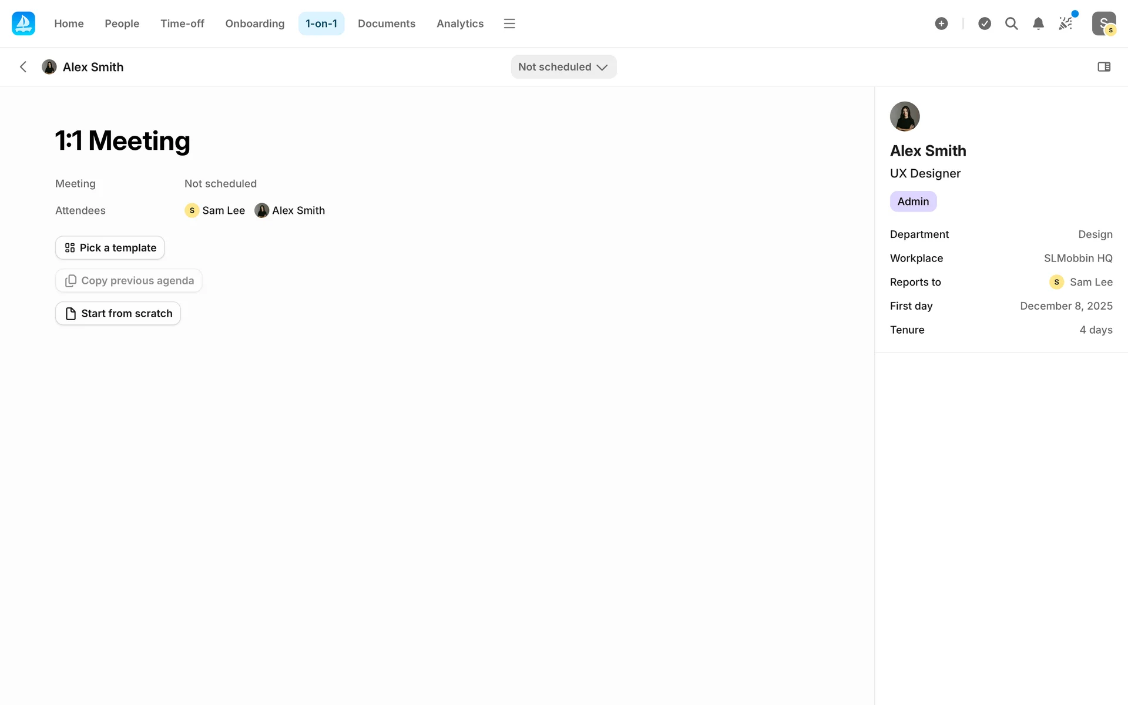Click Start from scratch button
Image resolution: width=1128 pixels, height=705 pixels.
coord(118,314)
